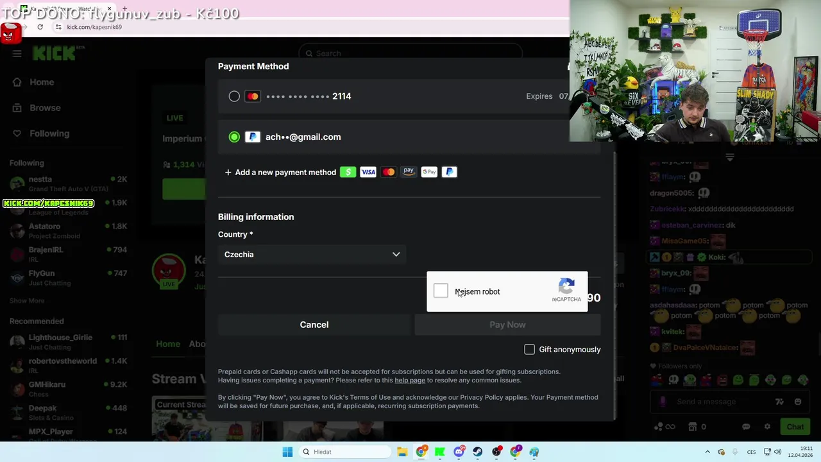Image resolution: width=821 pixels, height=462 pixels.
Task: Enable the Gift anonymously checkbox
Action: [529, 349]
